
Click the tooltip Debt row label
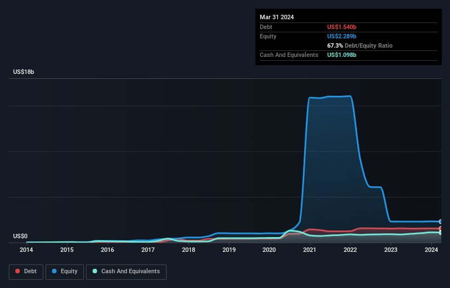click(266, 27)
